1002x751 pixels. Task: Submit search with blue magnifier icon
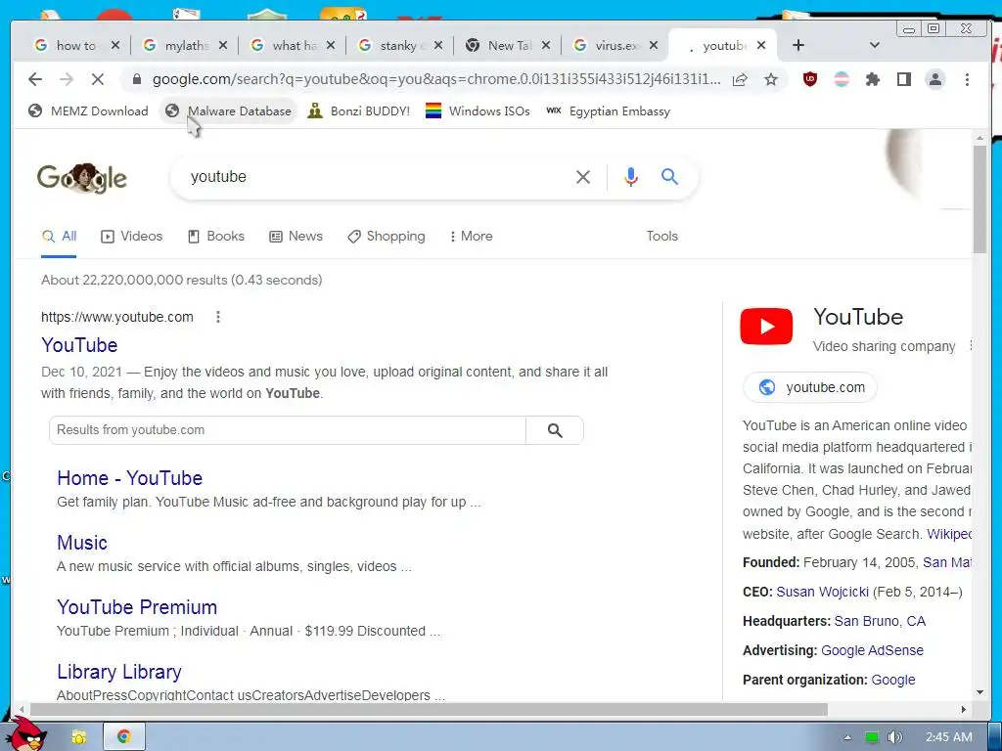[x=669, y=176]
